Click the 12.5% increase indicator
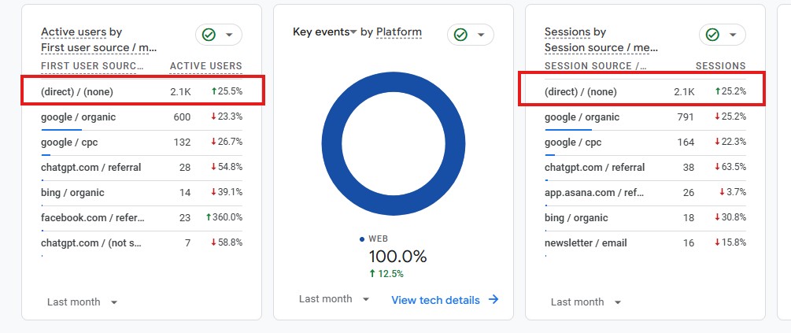This screenshot has width=791, height=333. [x=386, y=274]
